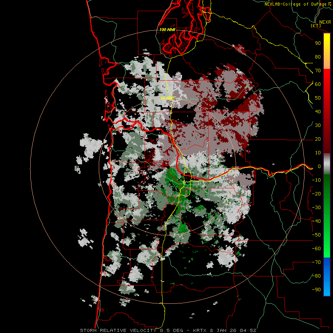Screen dimensions: 333x333
Task: Click the 100 NMI range ring label
Action: (x=167, y=30)
